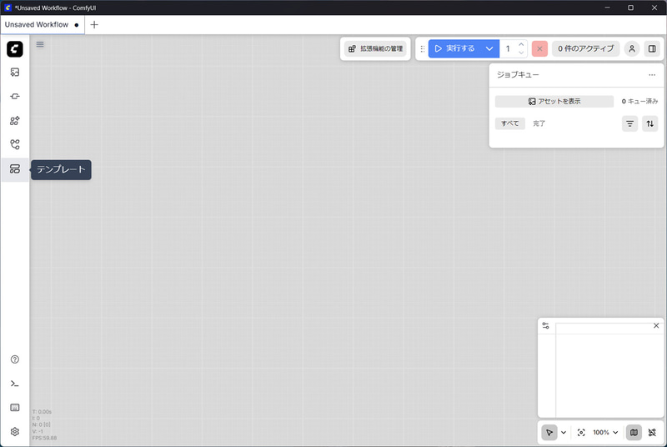Select the すべて filter tab
The image size is (667, 447).
(510, 123)
